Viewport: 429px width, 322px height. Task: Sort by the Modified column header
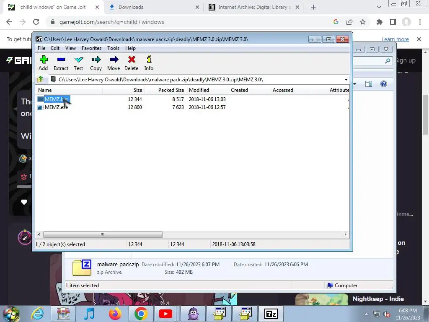pos(207,90)
